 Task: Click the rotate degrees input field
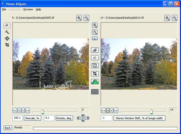[49, 118]
